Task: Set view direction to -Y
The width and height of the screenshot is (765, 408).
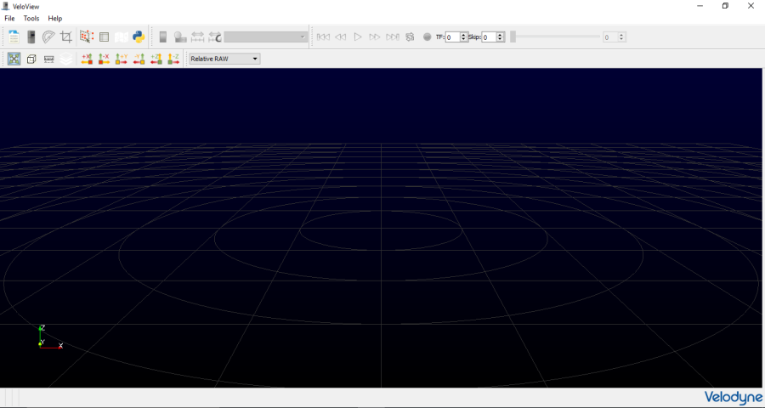Action: (139, 59)
